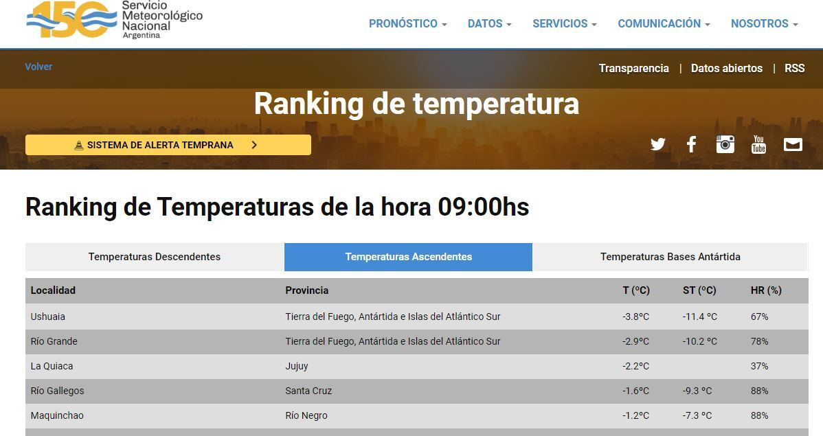Open the YouTube social icon

pyautogui.click(x=758, y=144)
